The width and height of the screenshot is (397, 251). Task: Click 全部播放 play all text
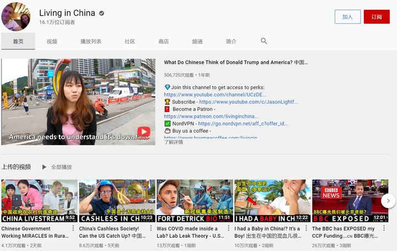pyautogui.click(x=62, y=167)
